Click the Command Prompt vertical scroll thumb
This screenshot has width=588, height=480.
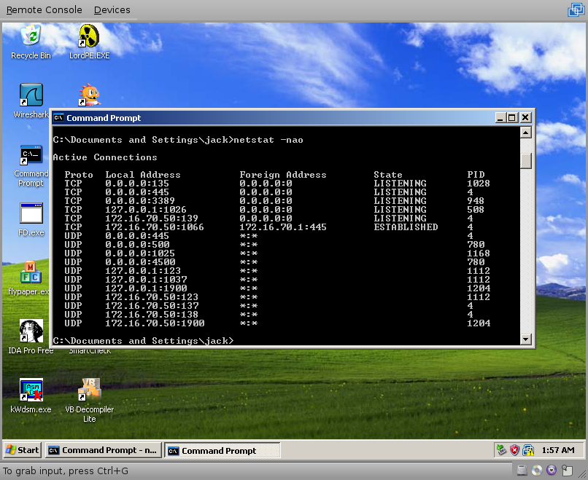[526, 161]
